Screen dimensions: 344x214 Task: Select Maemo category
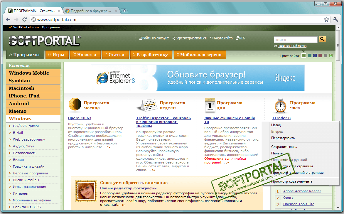(33, 111)
